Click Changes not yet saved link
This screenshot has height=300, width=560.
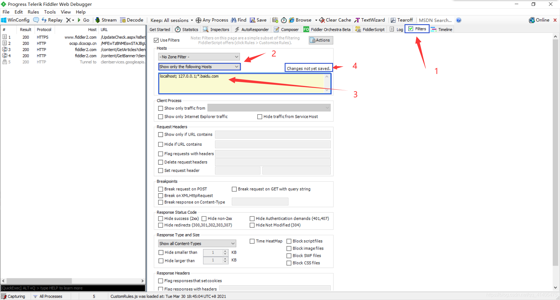308,68
